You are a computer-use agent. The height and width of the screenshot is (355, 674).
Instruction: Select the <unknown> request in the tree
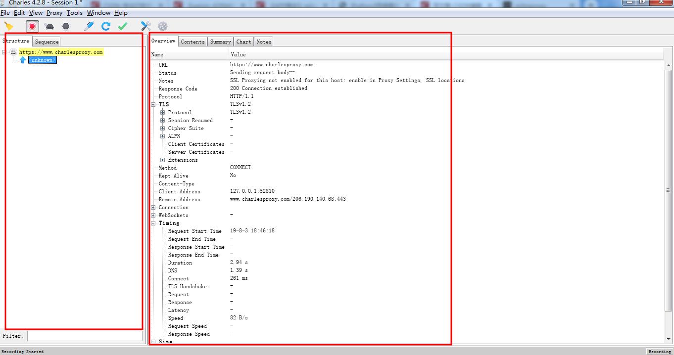(x=42, y=60)
